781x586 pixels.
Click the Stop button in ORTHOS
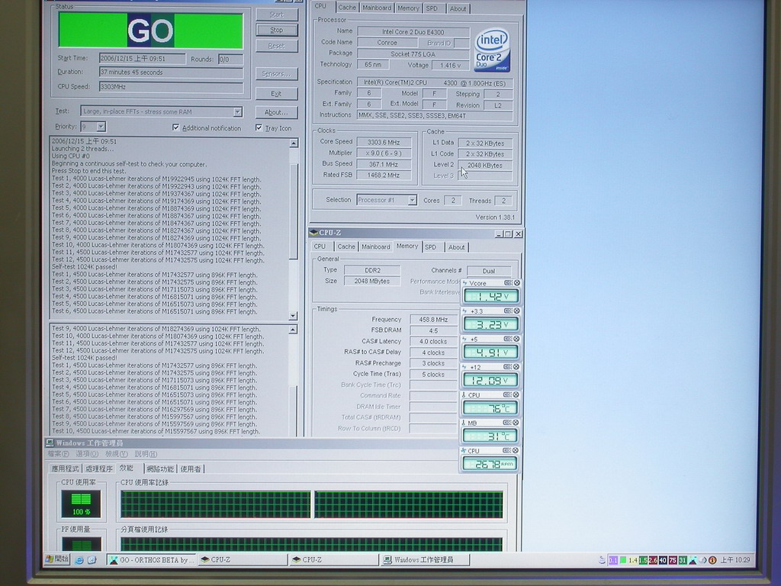click(x=276, y=30)
